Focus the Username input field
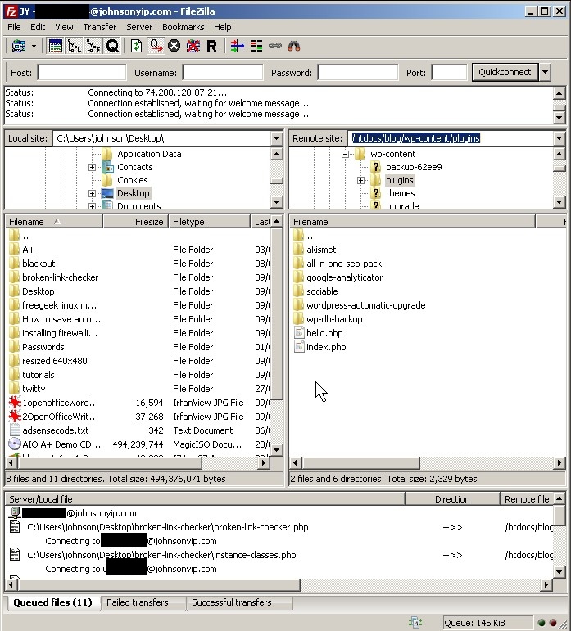The width and height of the screenshot is (571, 631). pos(223,73)
